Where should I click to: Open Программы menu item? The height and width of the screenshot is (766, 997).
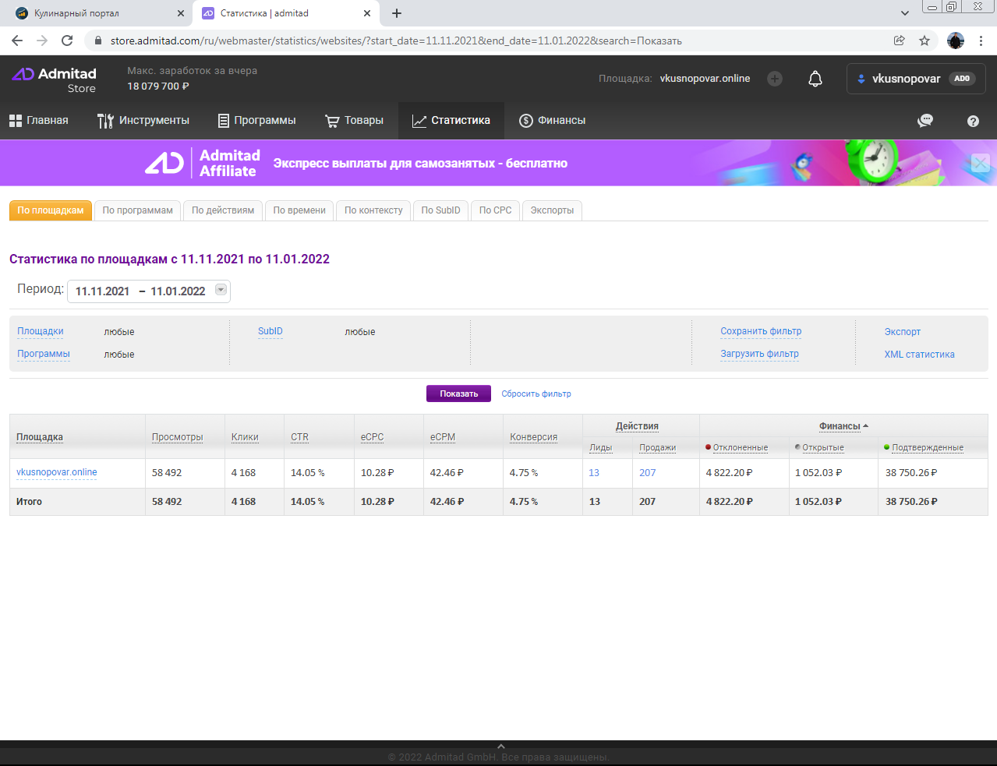(257, 121)
